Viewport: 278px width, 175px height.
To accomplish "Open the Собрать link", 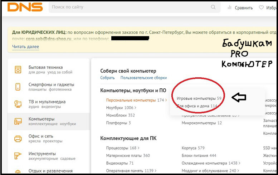I will [x=107, y=78].
